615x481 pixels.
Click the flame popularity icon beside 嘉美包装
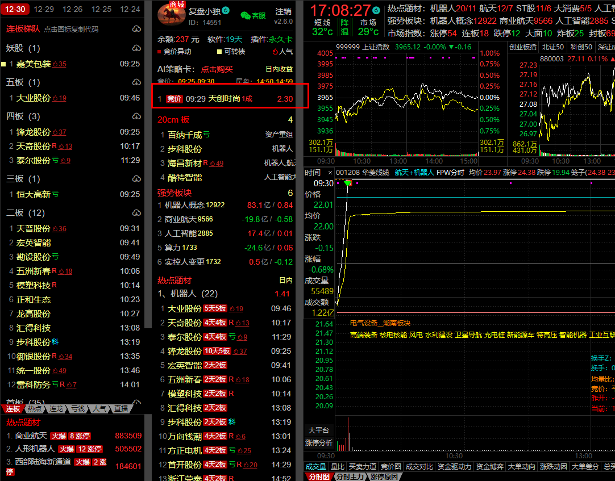coord(55,64)
